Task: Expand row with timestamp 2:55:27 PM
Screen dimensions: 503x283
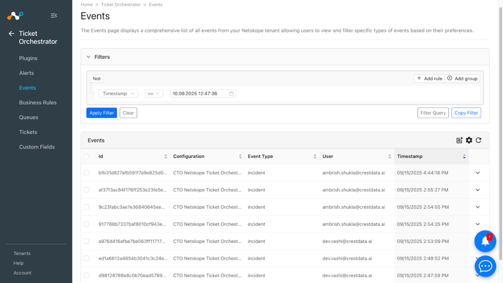Action: click(x=477, y=190)
